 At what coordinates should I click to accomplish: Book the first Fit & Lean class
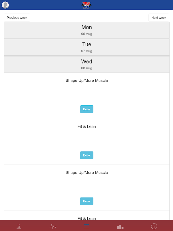click(x=87, y=155)
